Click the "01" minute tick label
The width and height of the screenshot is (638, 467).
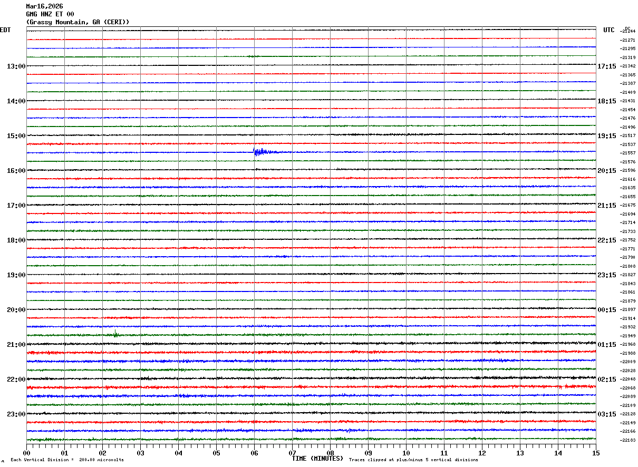click(x=64, y=453)
